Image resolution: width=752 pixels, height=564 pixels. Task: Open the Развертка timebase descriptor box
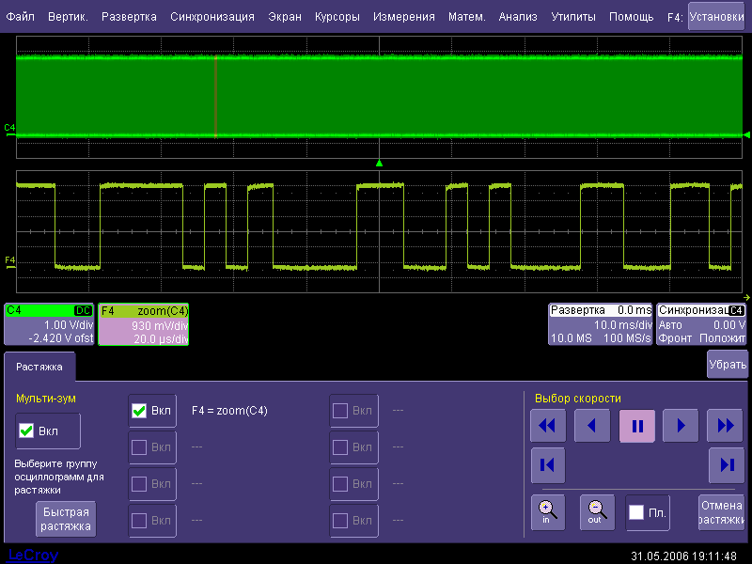click(x=601, y=324)
